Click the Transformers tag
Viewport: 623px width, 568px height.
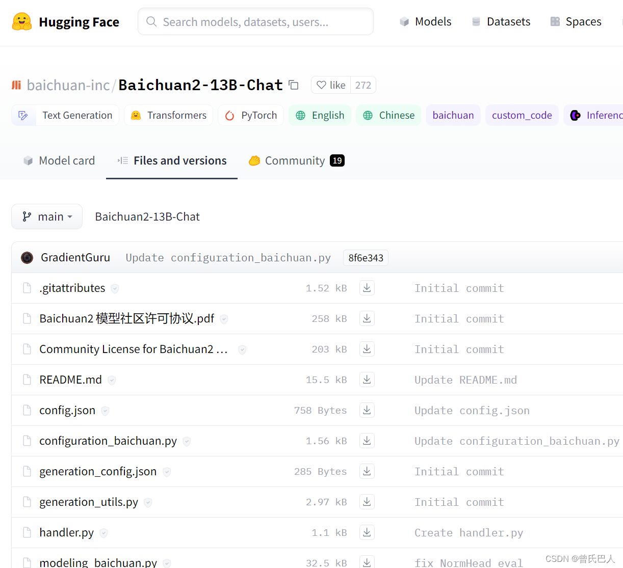pos(168,115)
